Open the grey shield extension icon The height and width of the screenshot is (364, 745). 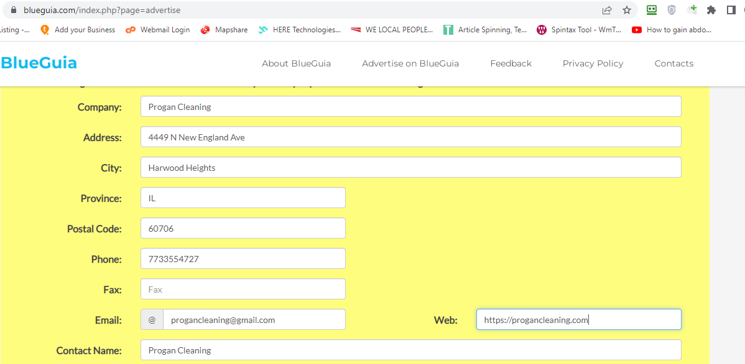point(672,9)
